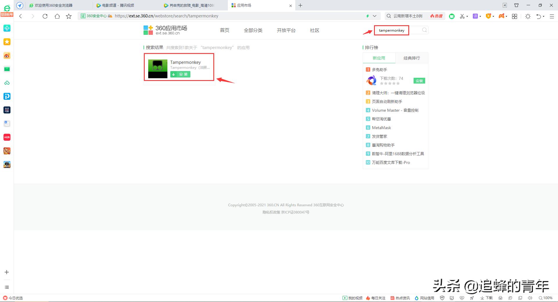Click the teal plus-shaped sidebar icon
This screenshot has width=558, height=302.
coord(7,28)
